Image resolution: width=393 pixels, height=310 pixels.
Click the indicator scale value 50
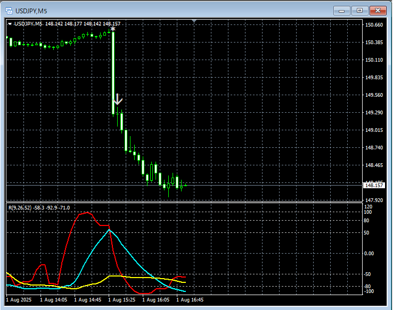coord(366,233)
